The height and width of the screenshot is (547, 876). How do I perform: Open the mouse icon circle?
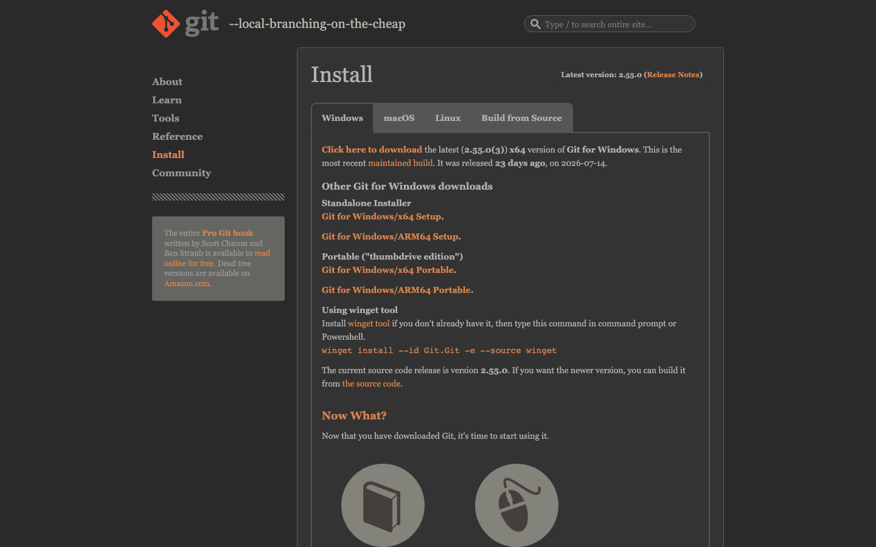tap(516, 505)
